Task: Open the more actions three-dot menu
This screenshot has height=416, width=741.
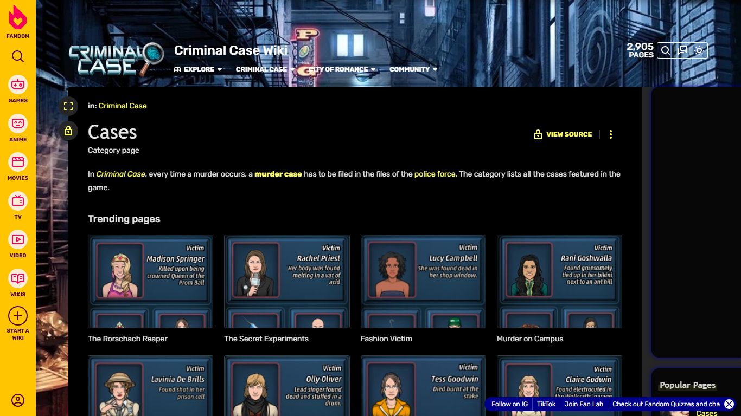Action: pos(611,134)
